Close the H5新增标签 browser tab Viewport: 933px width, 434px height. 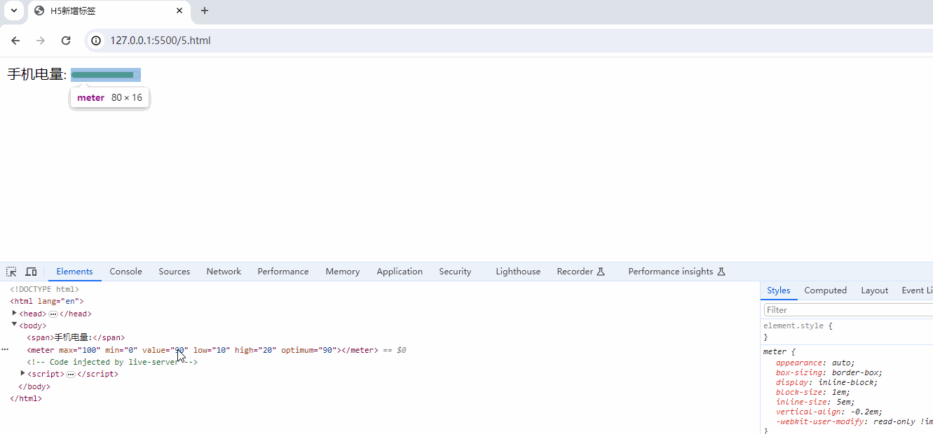click(x=179, y=10)
